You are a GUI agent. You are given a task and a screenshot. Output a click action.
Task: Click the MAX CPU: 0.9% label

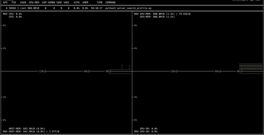point(12,14)
